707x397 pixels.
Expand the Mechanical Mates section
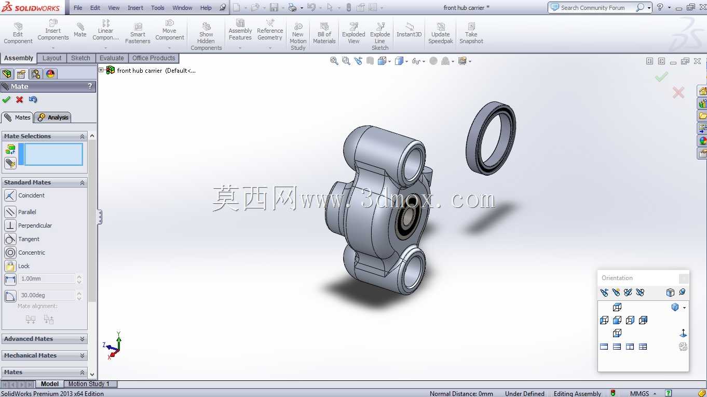coord(82,355)
